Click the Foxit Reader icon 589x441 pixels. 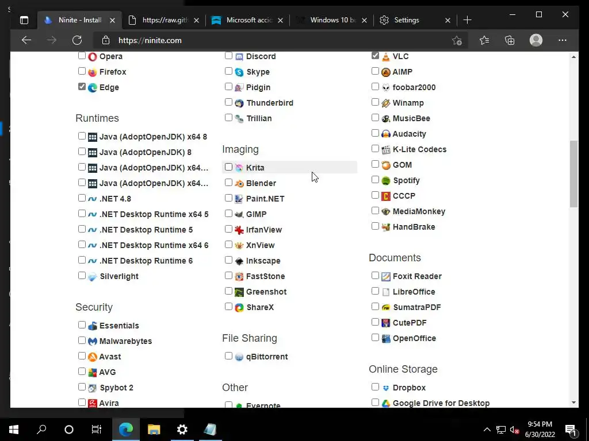tap(386, 276)
